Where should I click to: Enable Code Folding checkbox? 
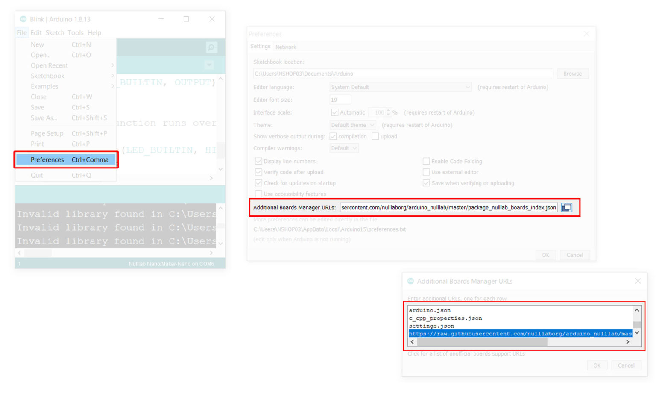(426, 161)
